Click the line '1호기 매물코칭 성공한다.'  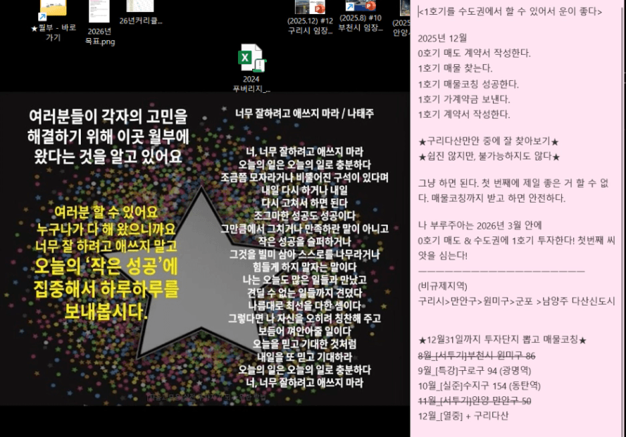468,84
